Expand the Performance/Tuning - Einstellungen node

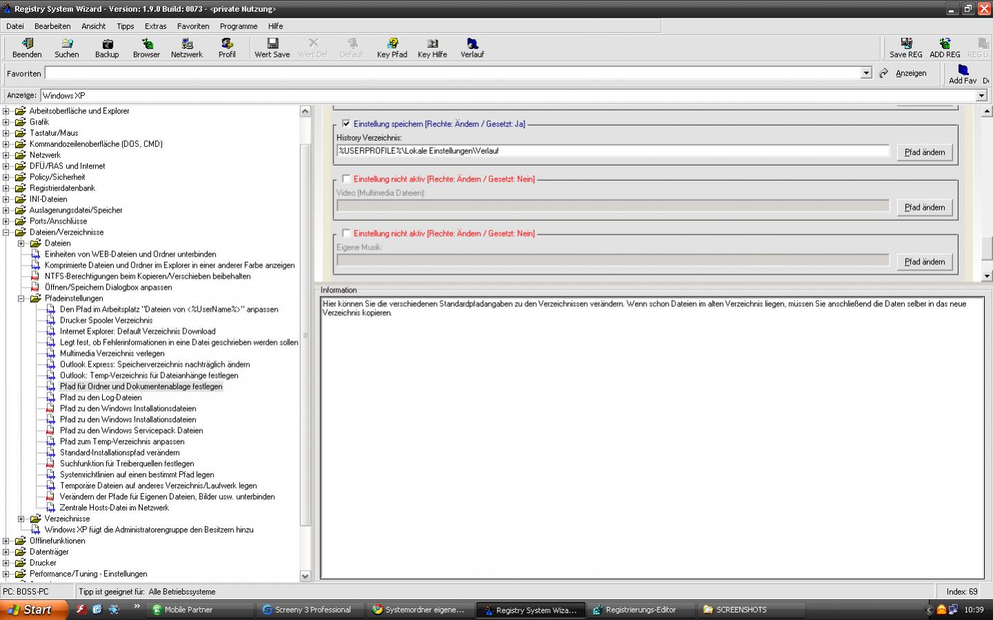click(x=6, y=574)
